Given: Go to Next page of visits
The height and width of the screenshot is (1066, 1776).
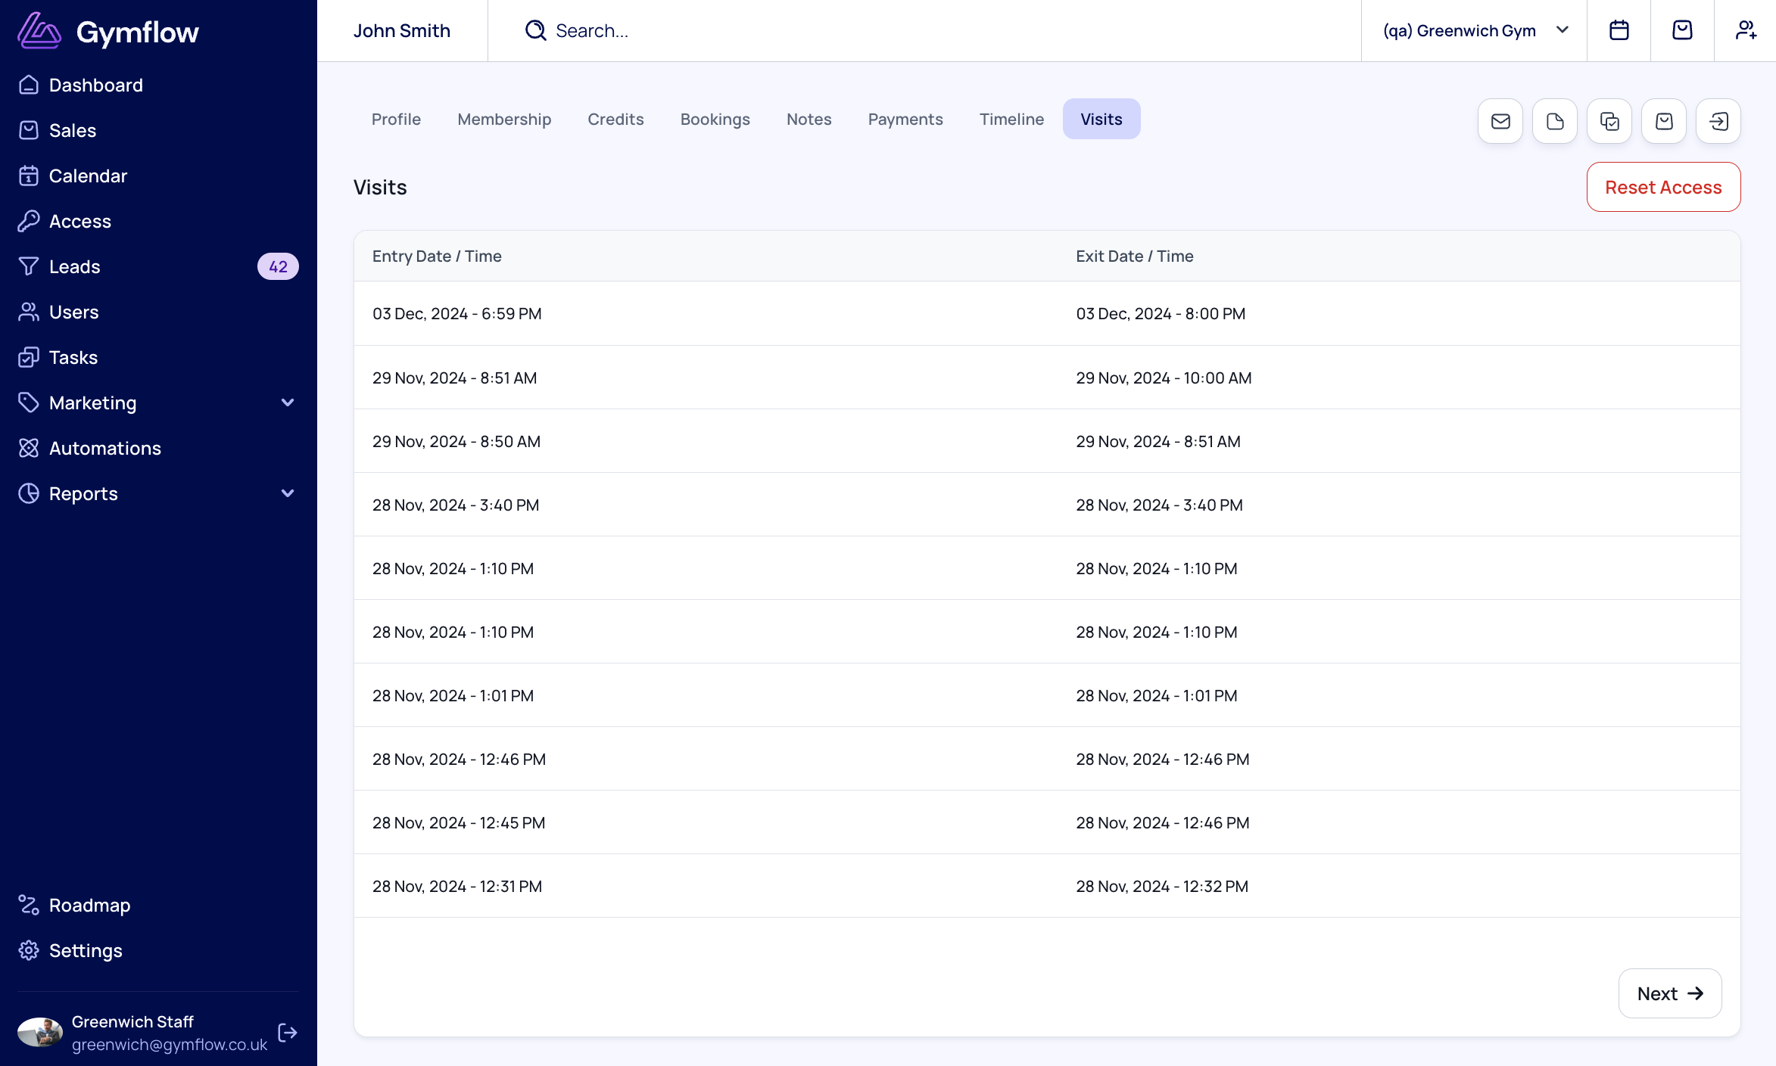Looking at the screenshot, I should click(1670, 993).
